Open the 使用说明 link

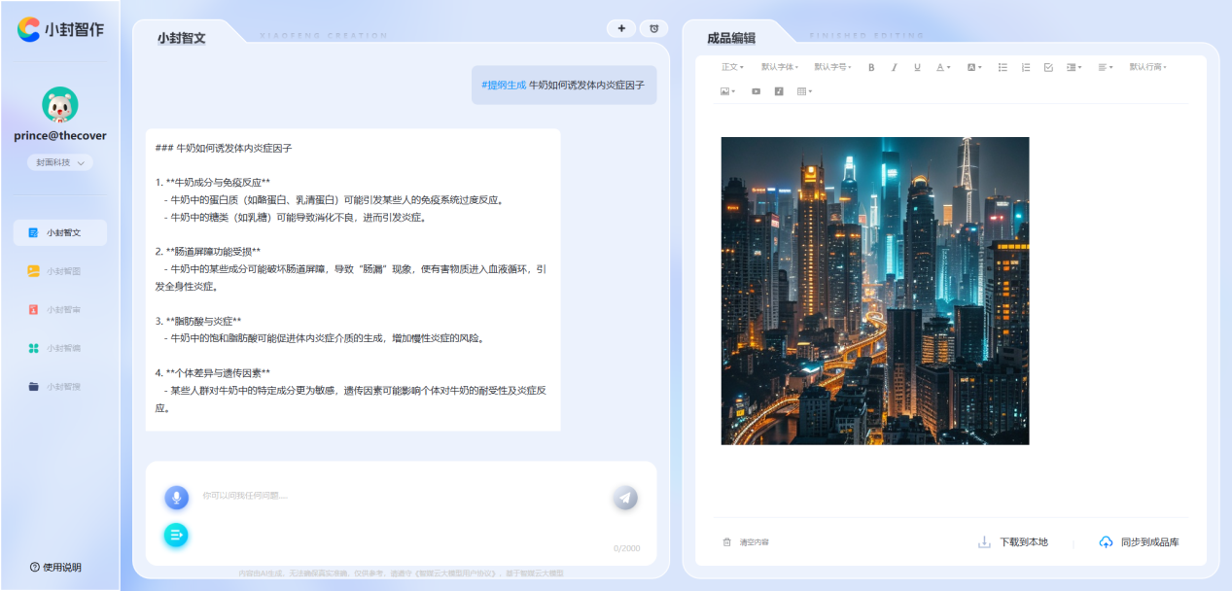(55, 567)
